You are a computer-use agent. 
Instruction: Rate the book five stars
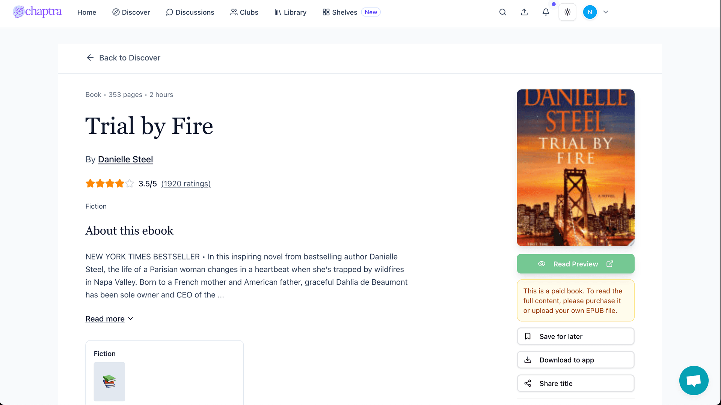pyautogui.click(x=130, y=183)
